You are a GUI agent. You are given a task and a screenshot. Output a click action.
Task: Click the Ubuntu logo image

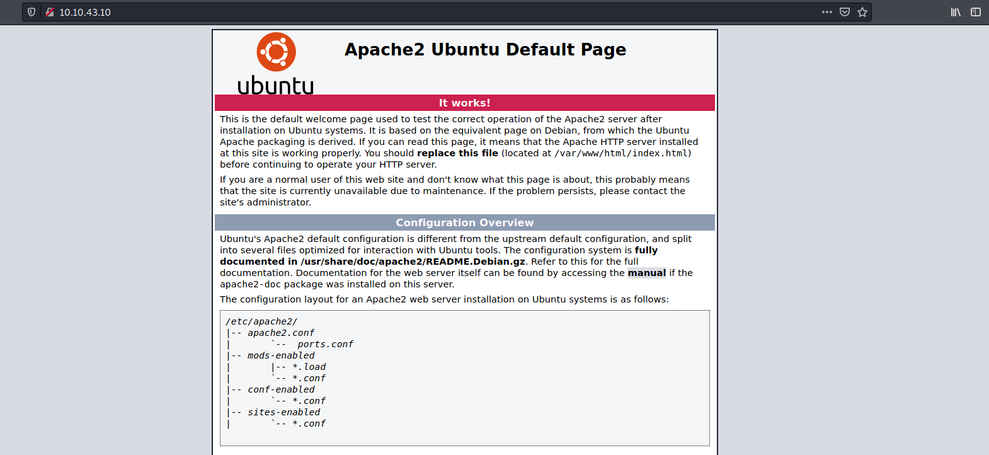276,63
